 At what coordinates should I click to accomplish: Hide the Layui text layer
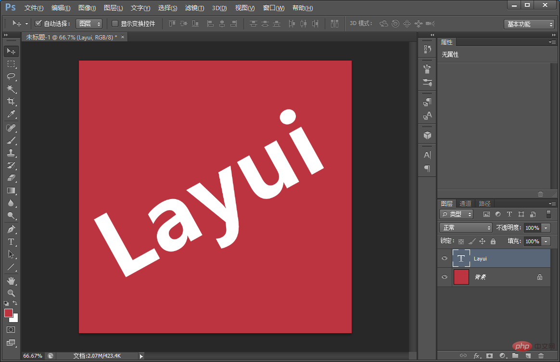pyautogui.click(x=445, y=259)
